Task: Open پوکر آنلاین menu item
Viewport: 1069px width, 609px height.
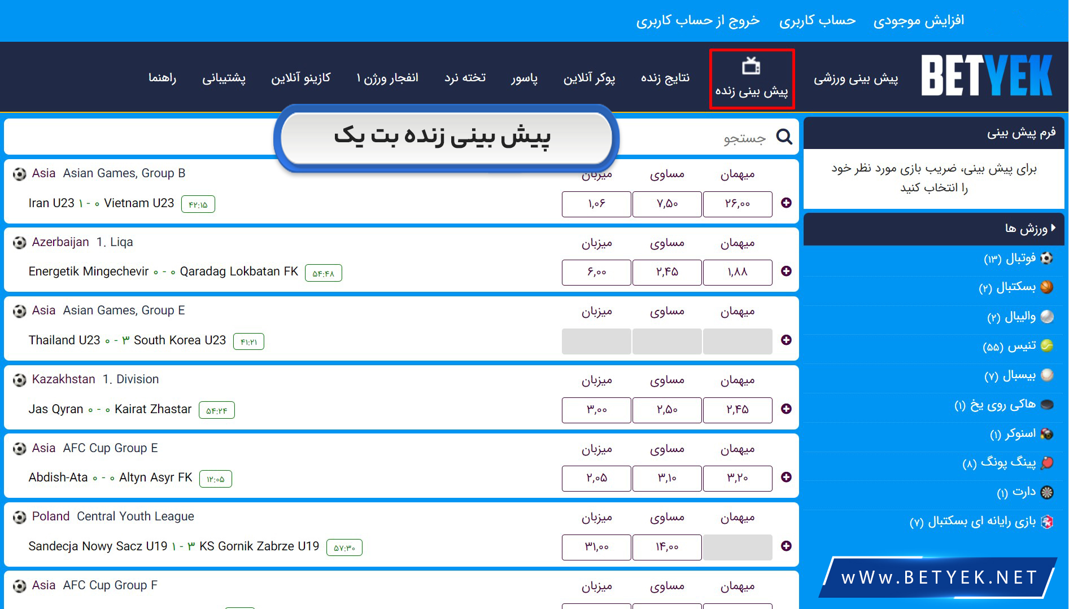Action: [x=589, y=78]
